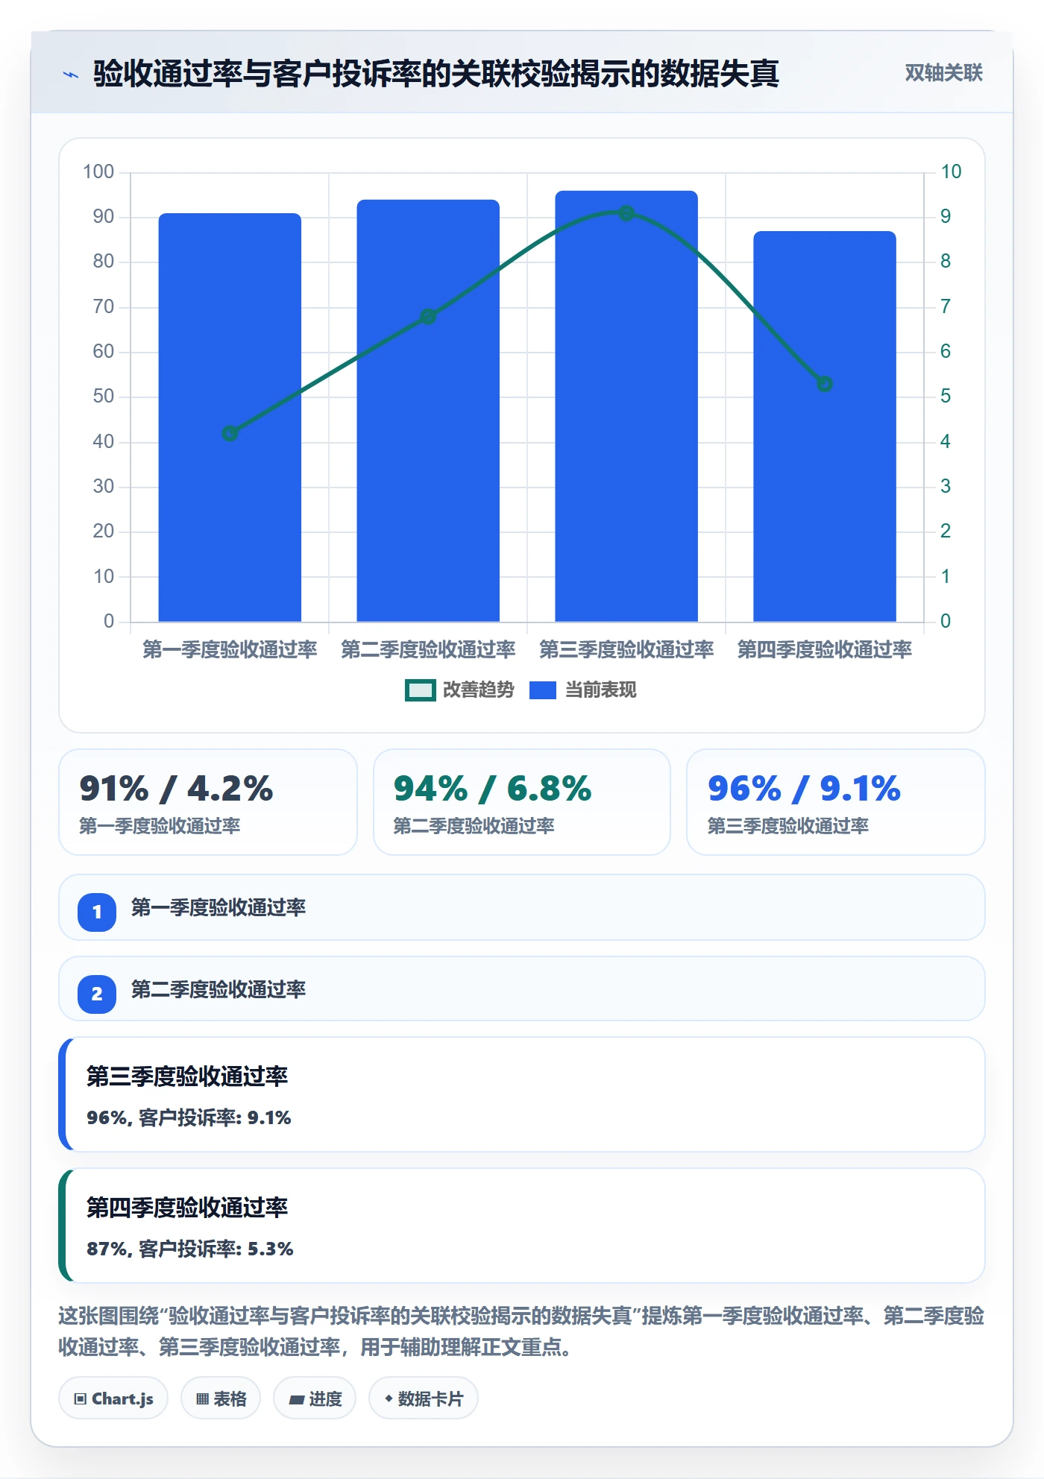Click the x-axis label 第四季度验收通过率
The width and height of the screenshot is (1044, 1479).
tap(825, 649)
